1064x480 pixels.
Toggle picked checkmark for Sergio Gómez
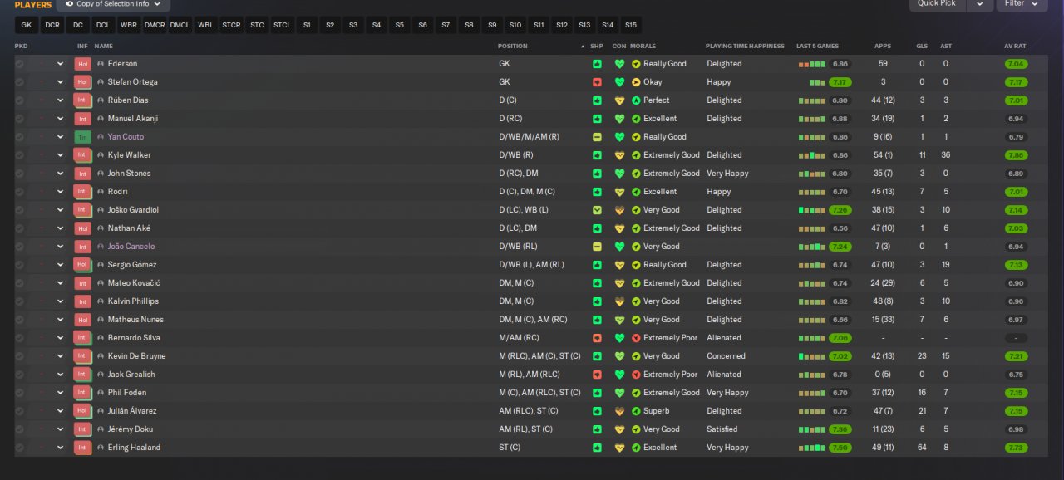[20, 265]
